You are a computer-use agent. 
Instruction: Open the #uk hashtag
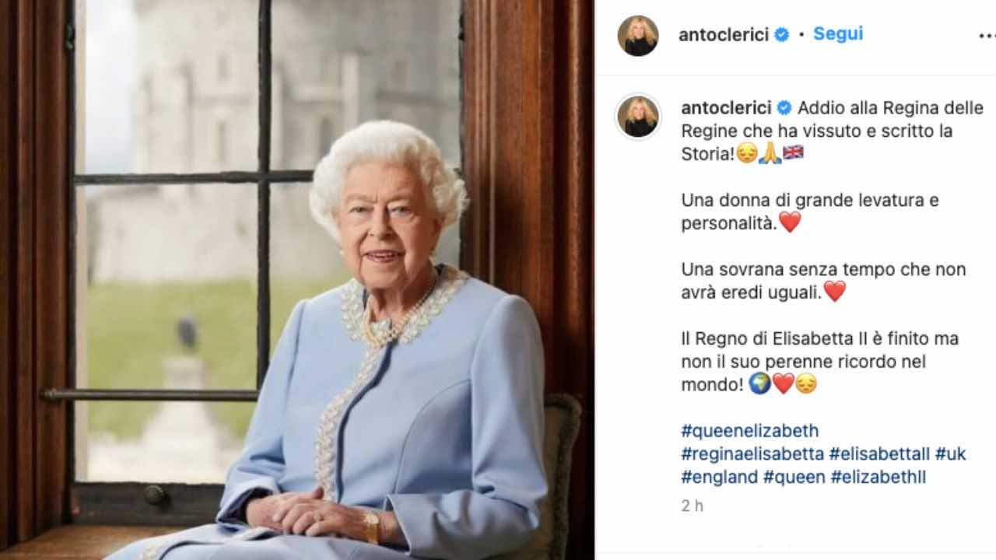(950, 454)
